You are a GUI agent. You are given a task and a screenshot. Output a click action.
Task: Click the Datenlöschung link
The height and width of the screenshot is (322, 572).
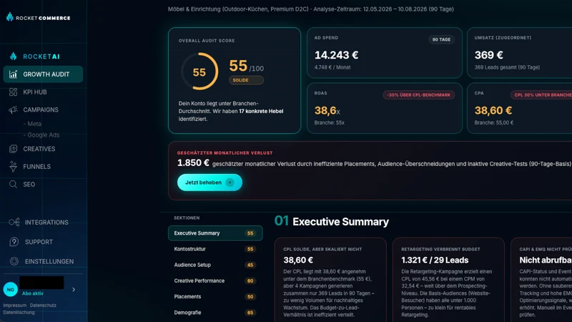(19, 312)
